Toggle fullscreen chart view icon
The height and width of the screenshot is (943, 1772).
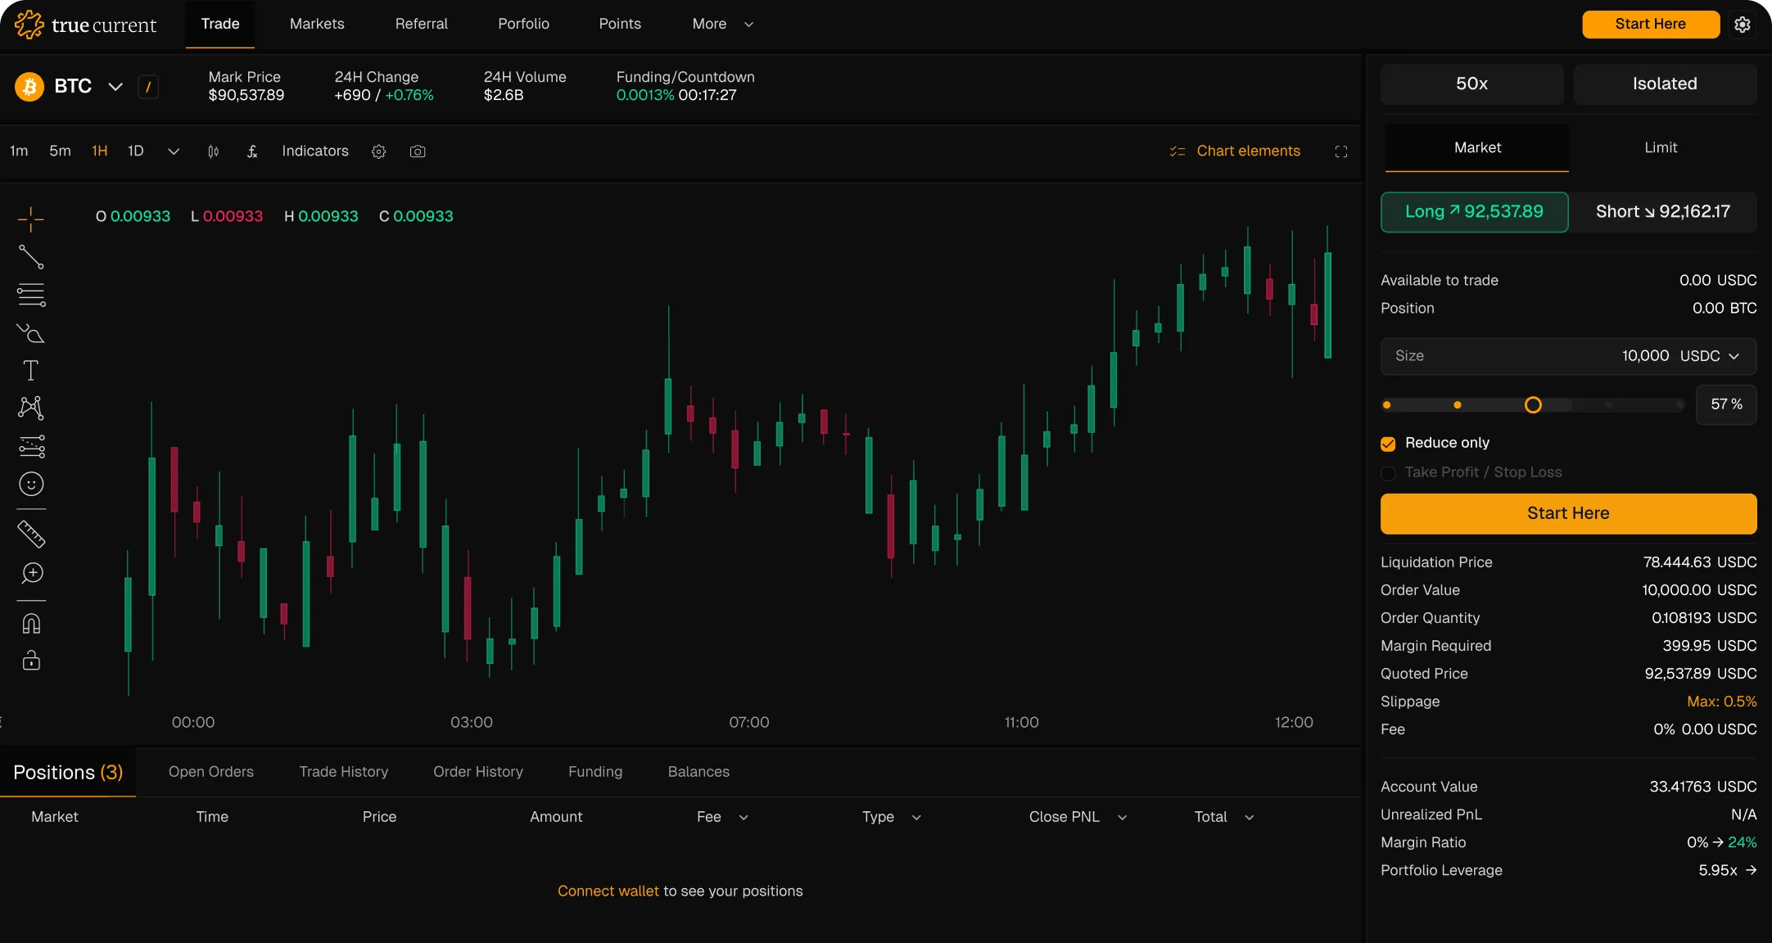click(x=1341, y=151)
